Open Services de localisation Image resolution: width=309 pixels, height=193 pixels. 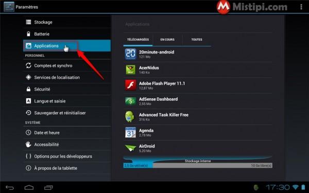(67, 77)
